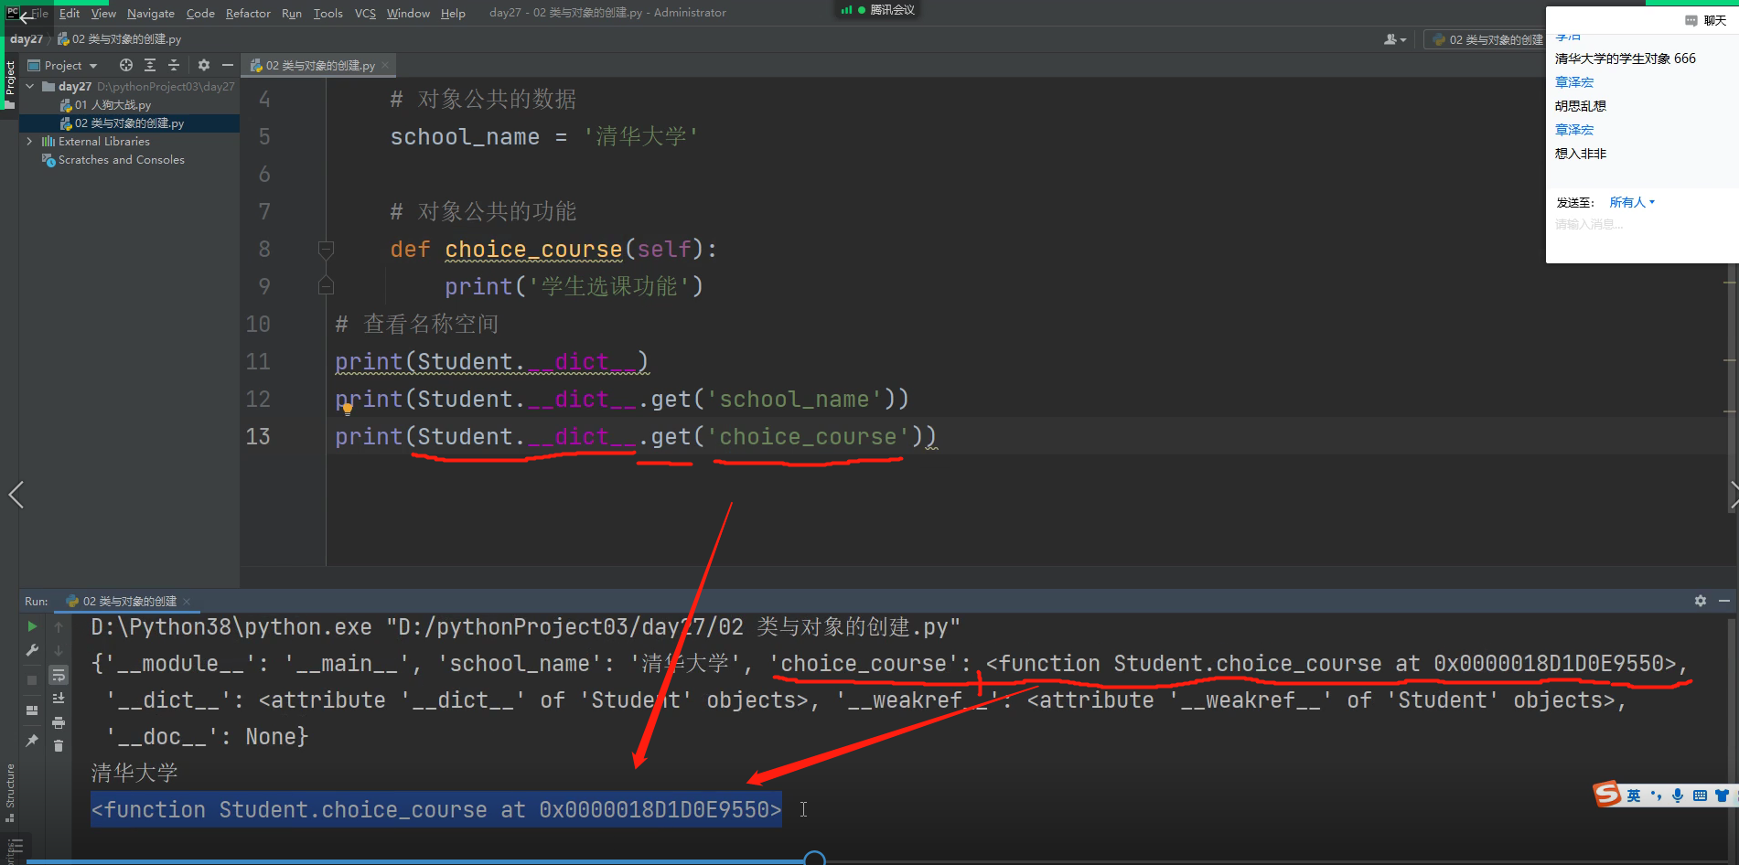The image size is (1739, 865).
Task: Rerun the script with green play button
Action: point(32,626)
